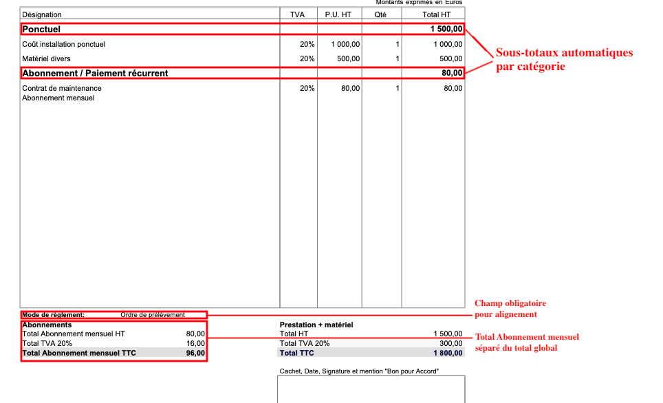Viewport: 663px width, 403px height.
Task: Click the Ponctuel subtotal 1 500,00
Action: pyautogui.click(x=446, y=29)
